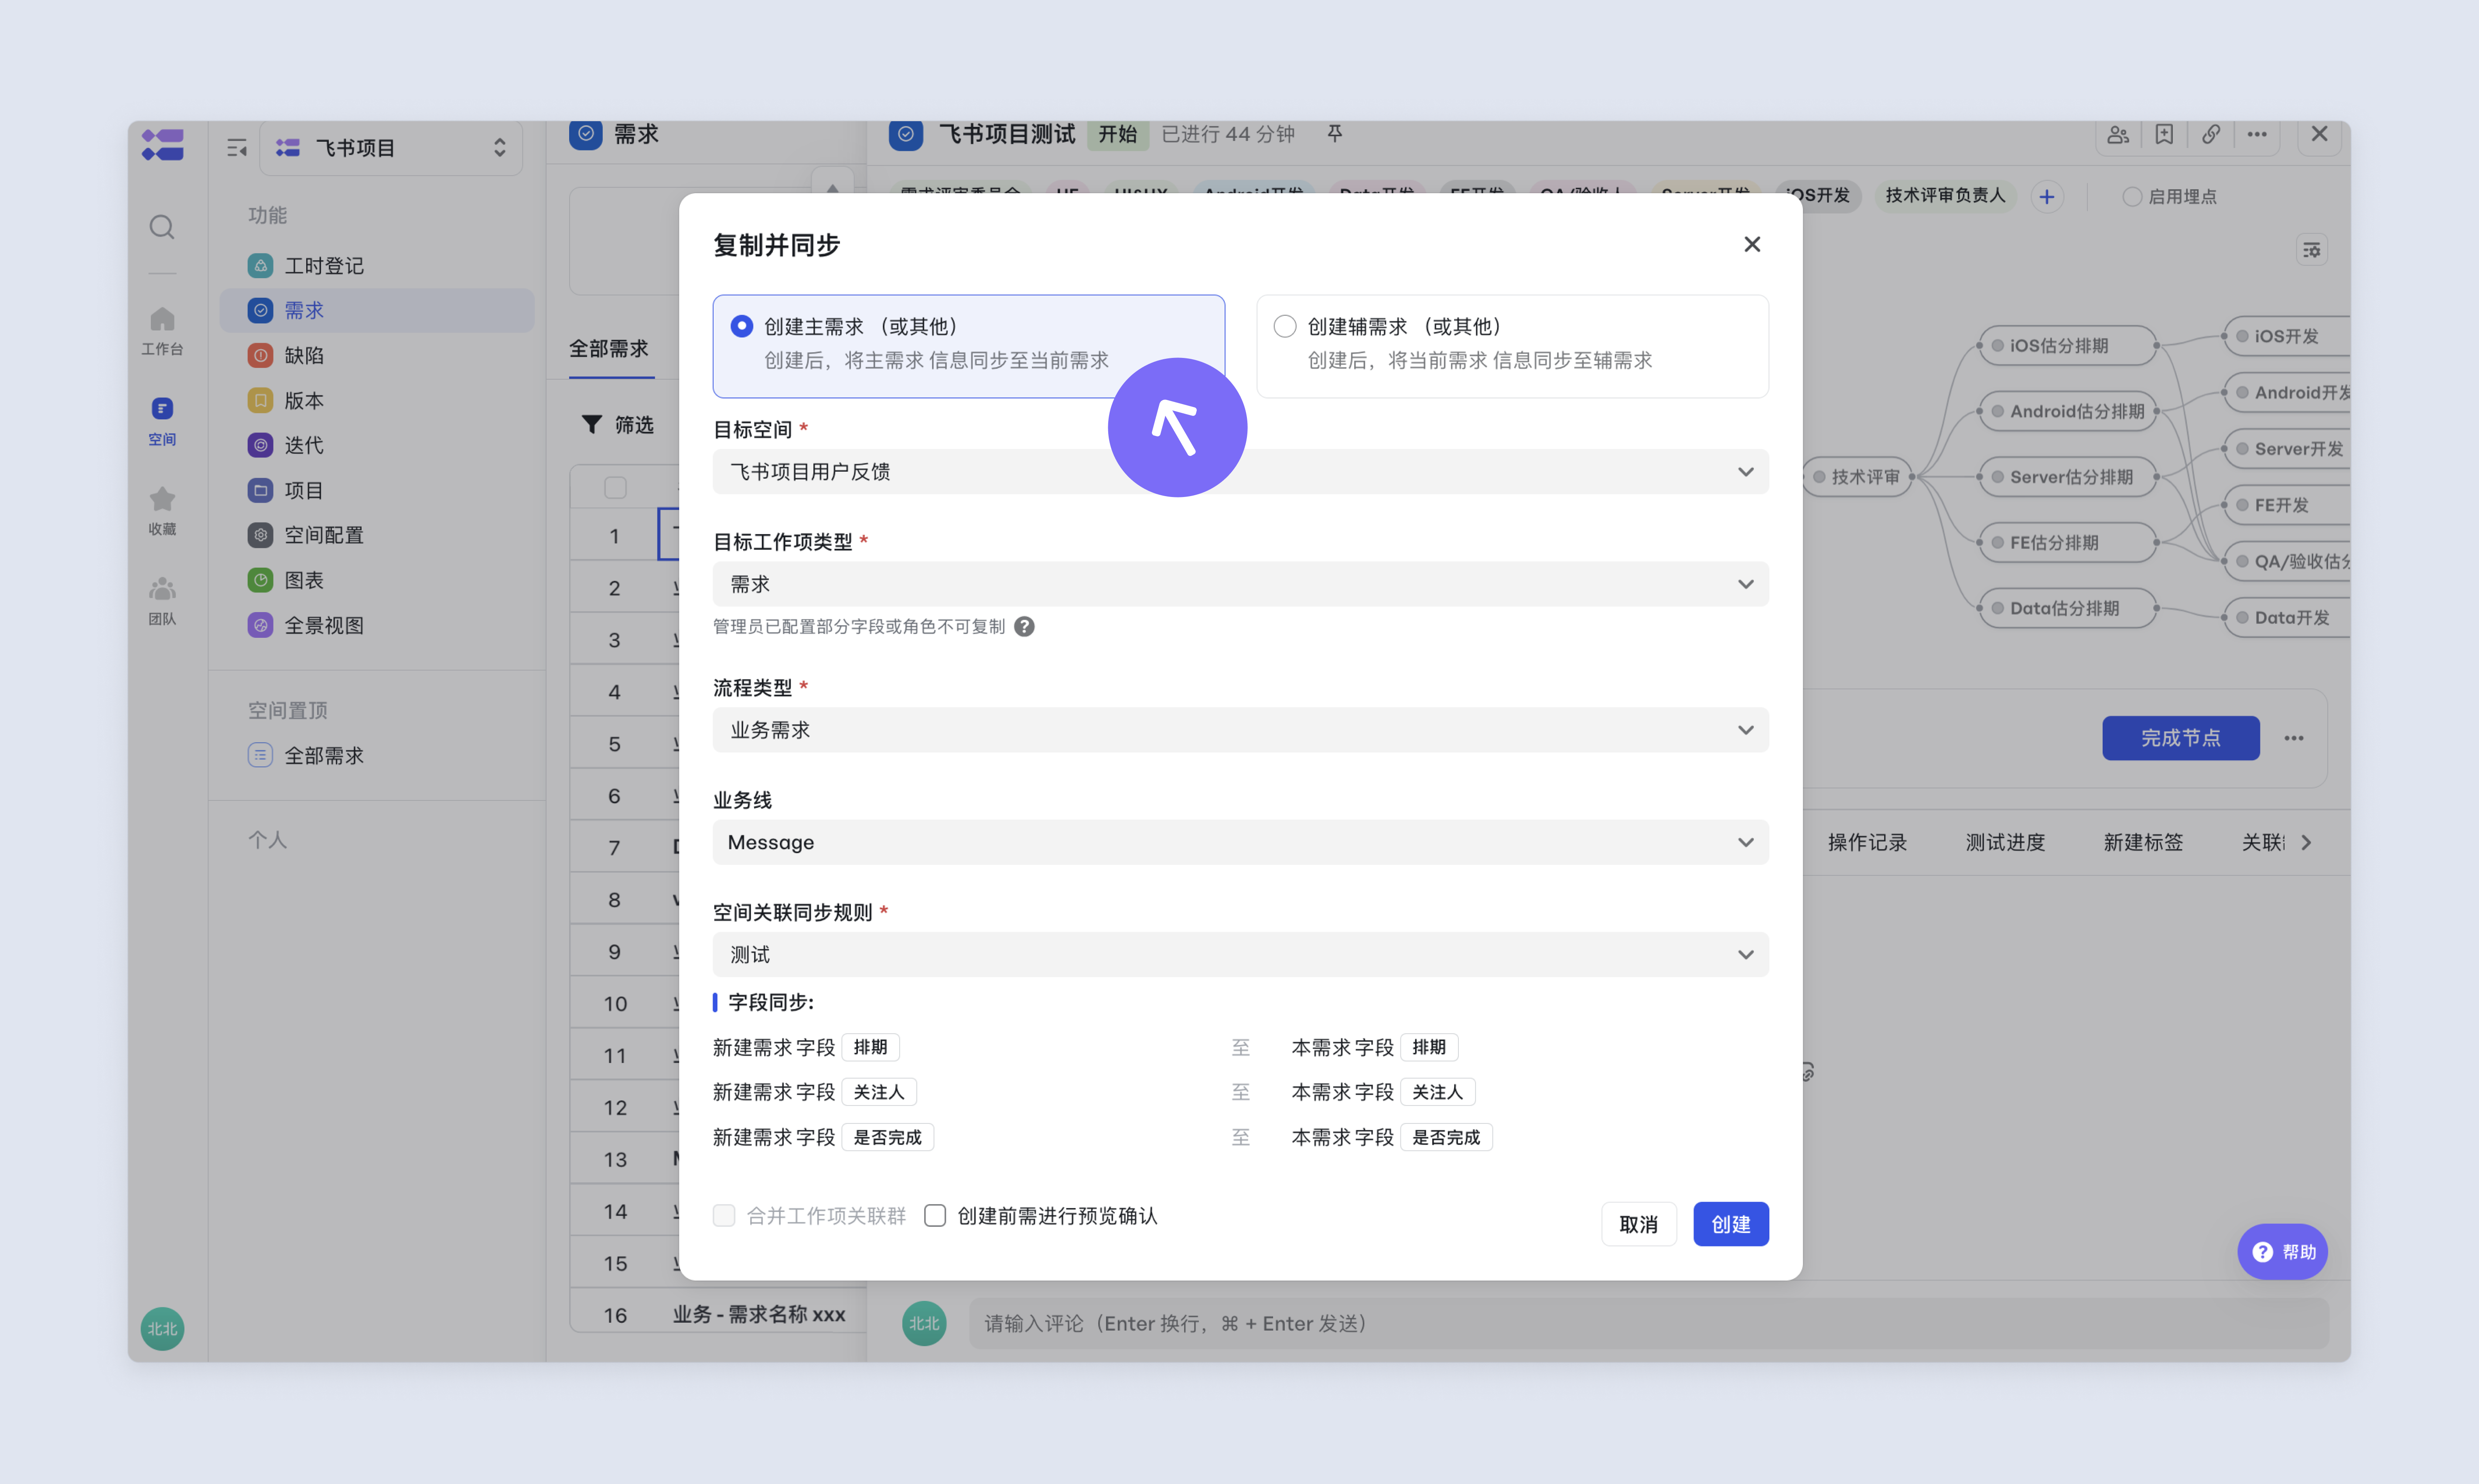This screenshot has height=1484, width=2479.
Task: Open the search icon in left rail
Action: click(162, 228)
